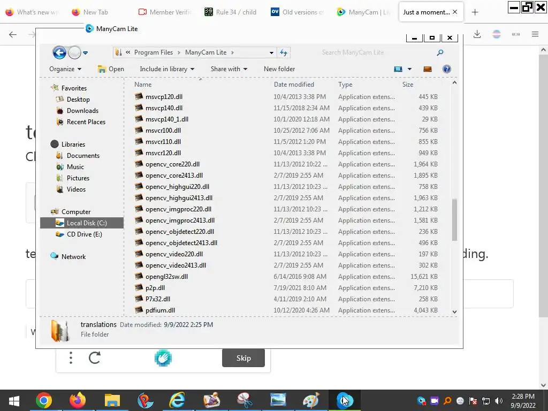Open the Share with menu

coord(229,69)
